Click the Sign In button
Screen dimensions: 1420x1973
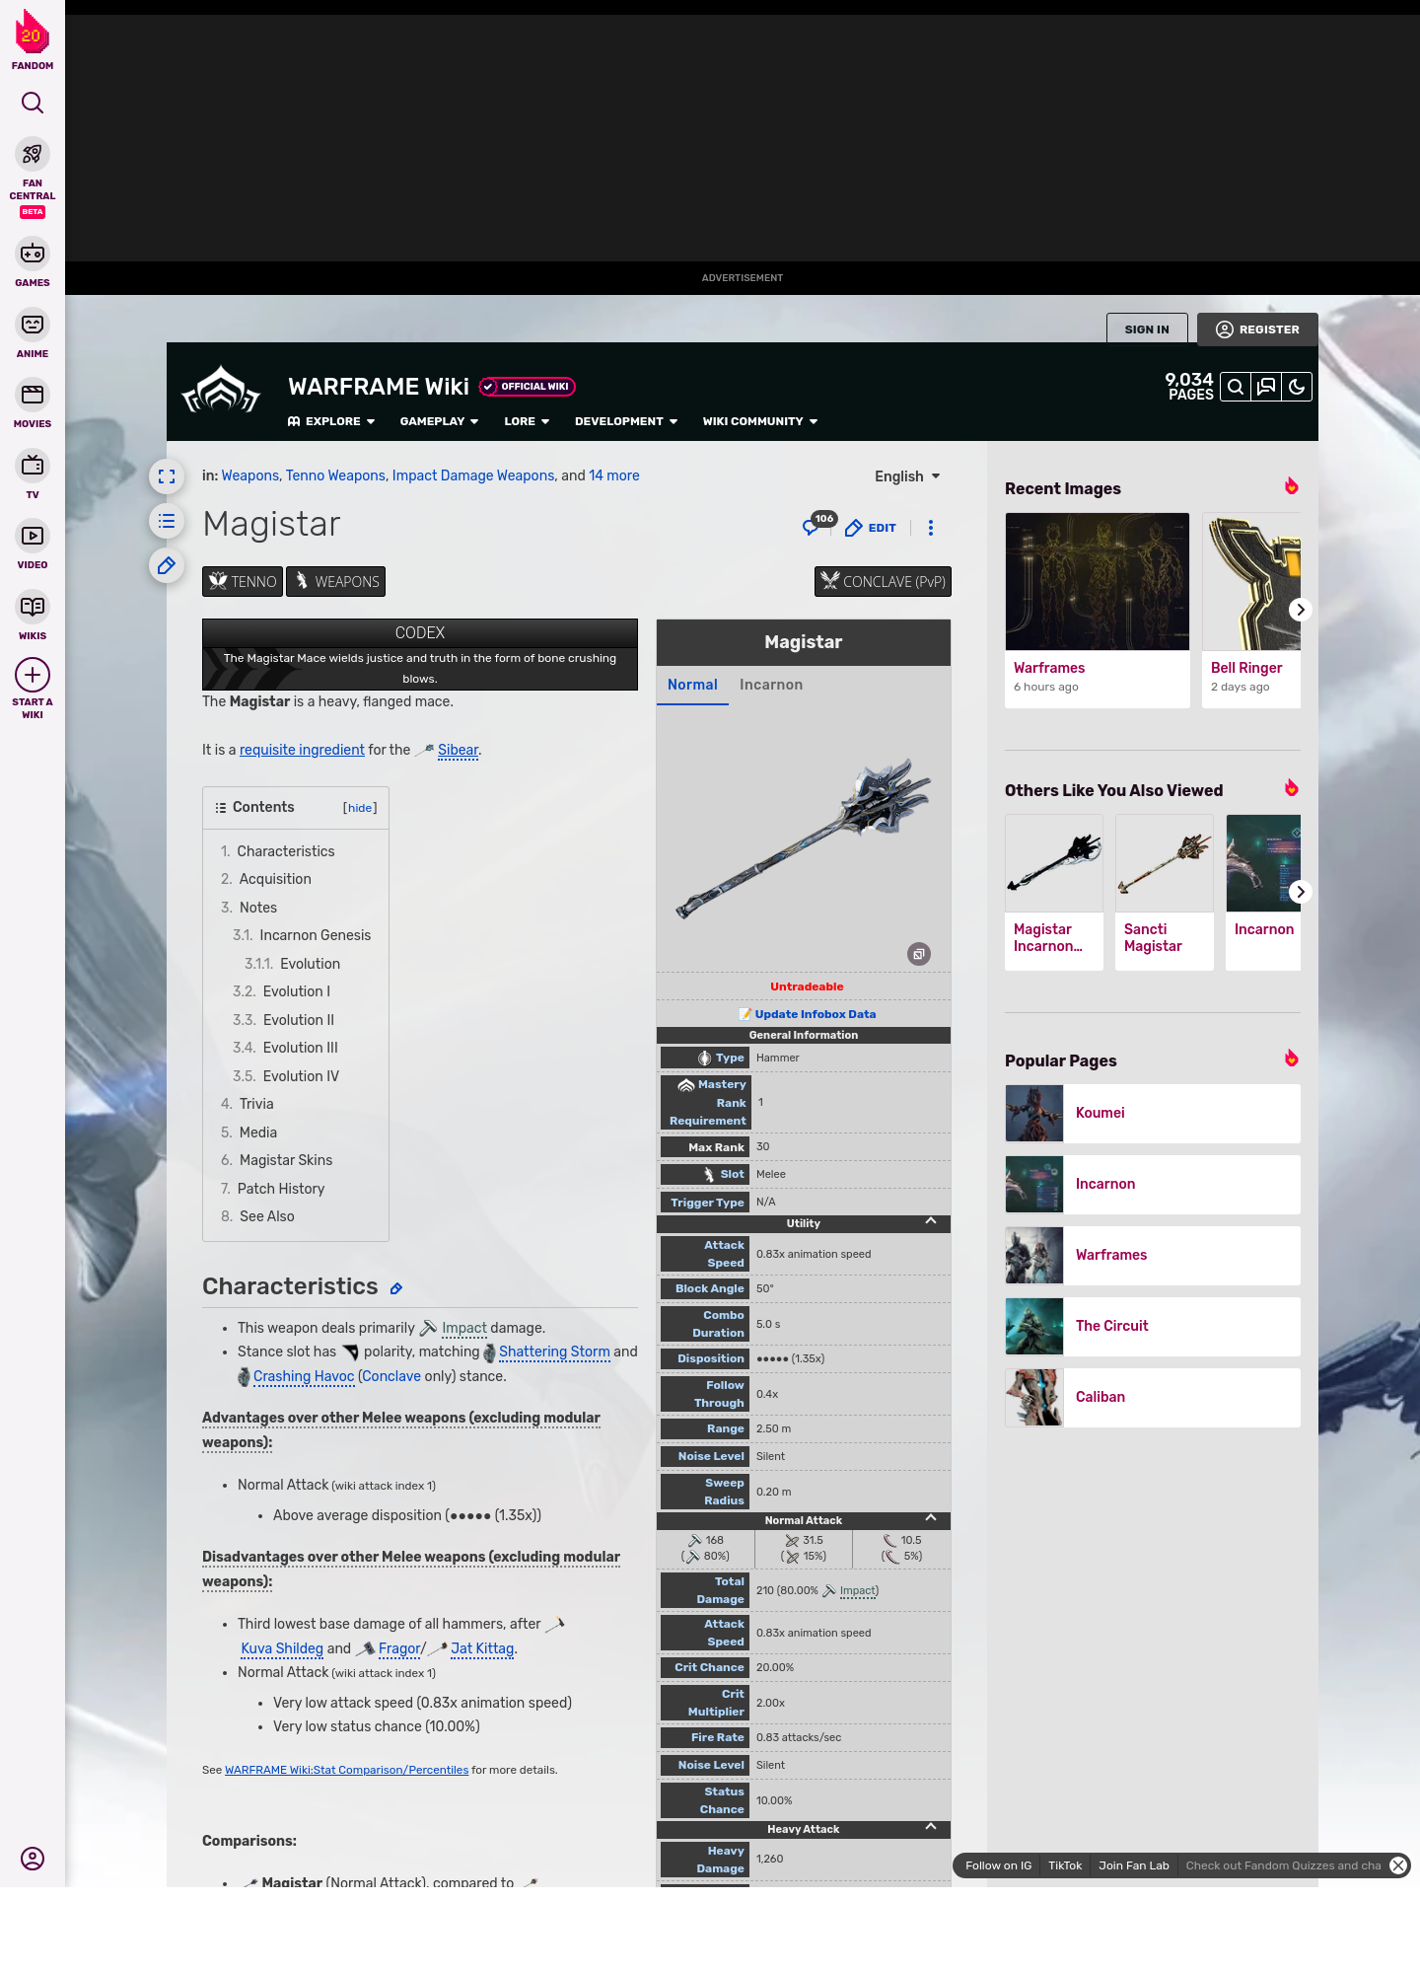pos(1147,329)
